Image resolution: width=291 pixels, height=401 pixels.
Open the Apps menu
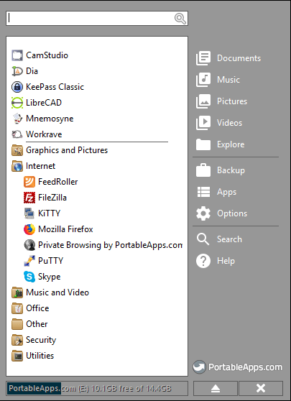(x=216, y=192)
